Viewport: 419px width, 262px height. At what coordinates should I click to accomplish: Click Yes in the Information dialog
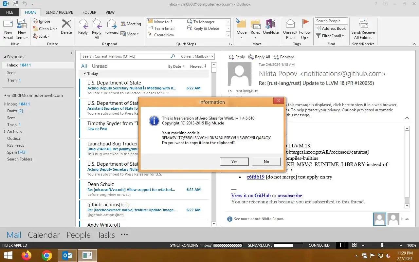point(234,161)
